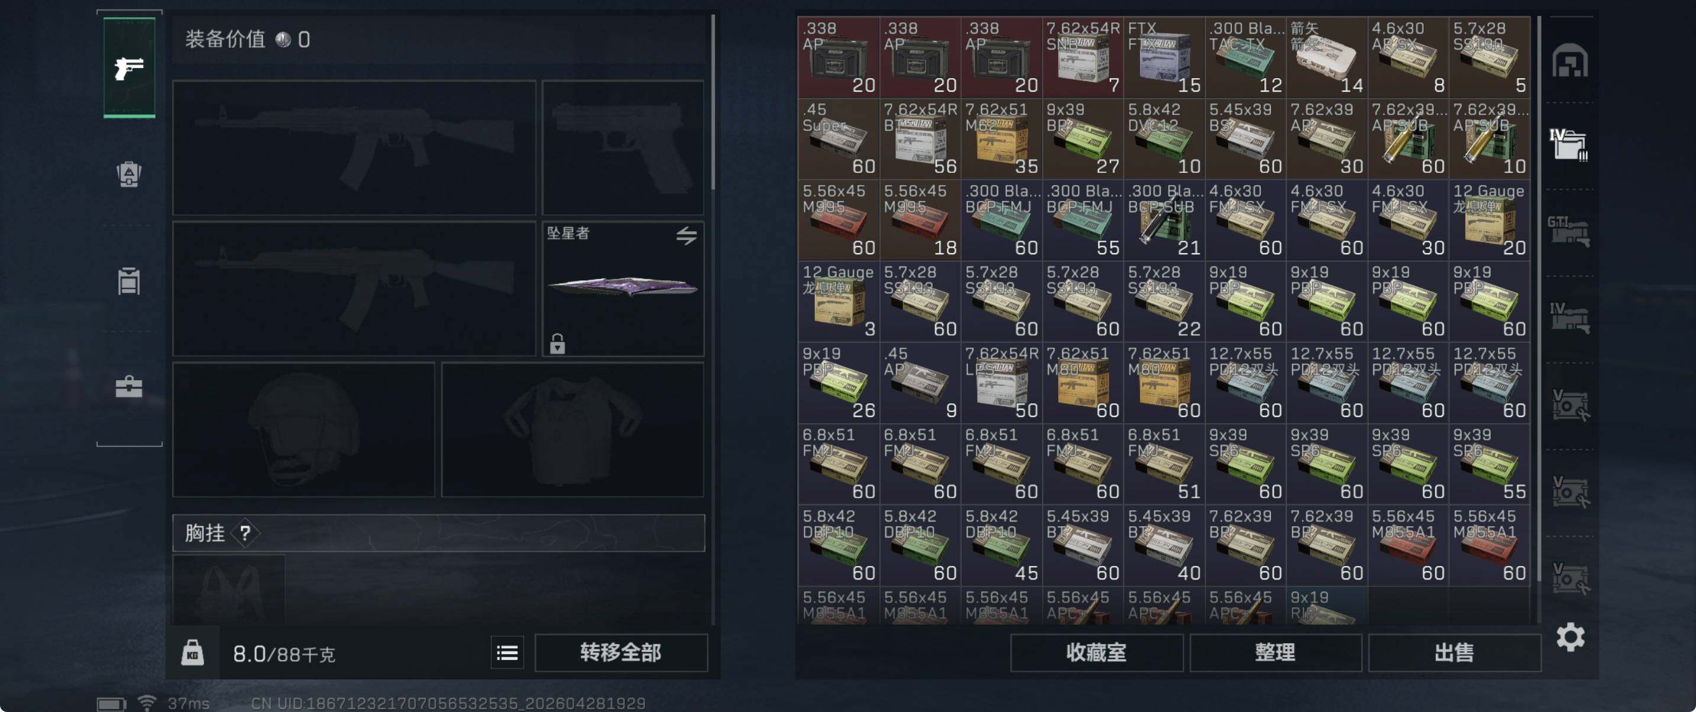Select the weapons loadout tab icon
This screenshot has height=712, width=1696.
(129, 68)
